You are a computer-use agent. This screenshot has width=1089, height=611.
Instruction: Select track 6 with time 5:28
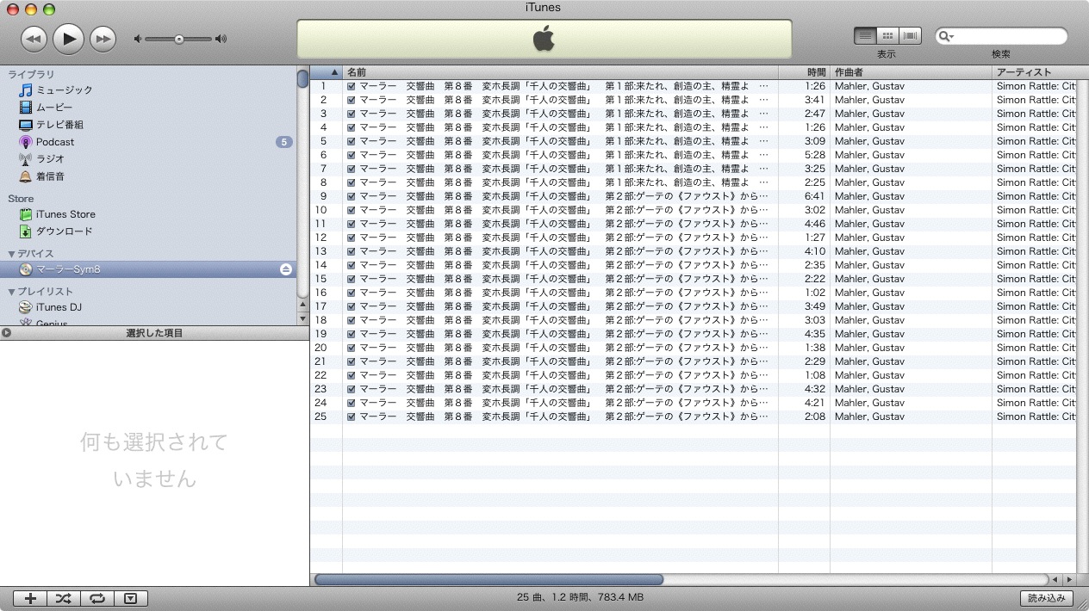point(693,155)
